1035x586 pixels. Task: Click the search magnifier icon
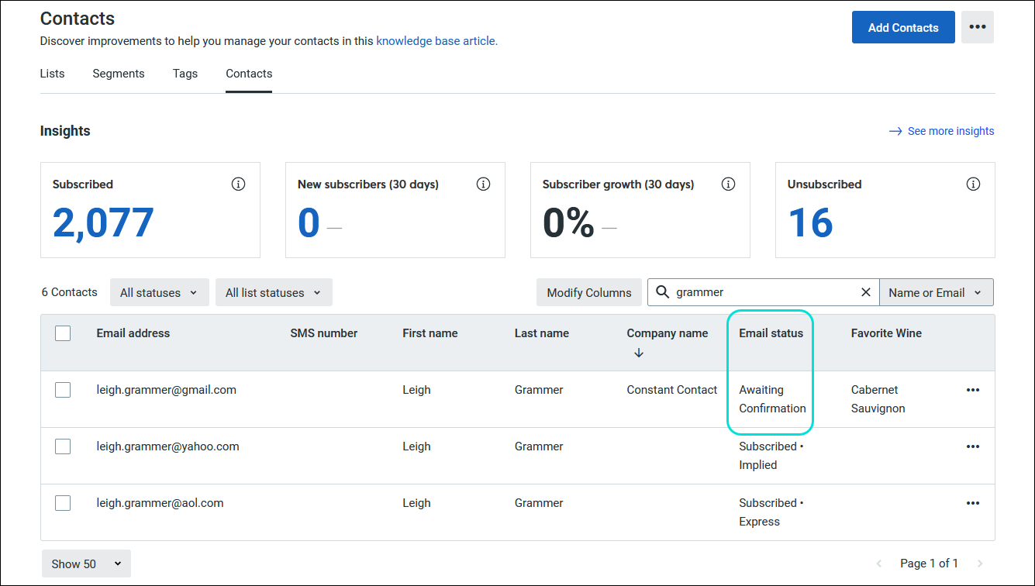point(662,292)
